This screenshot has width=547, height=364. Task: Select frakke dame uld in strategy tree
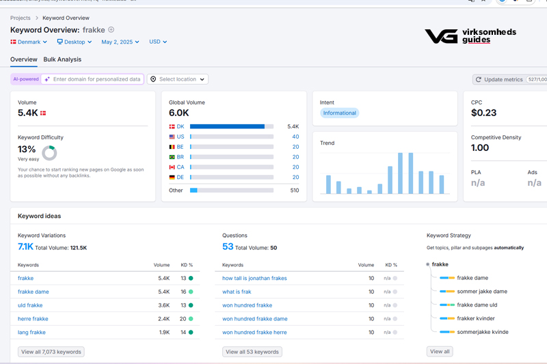point(477,305)
